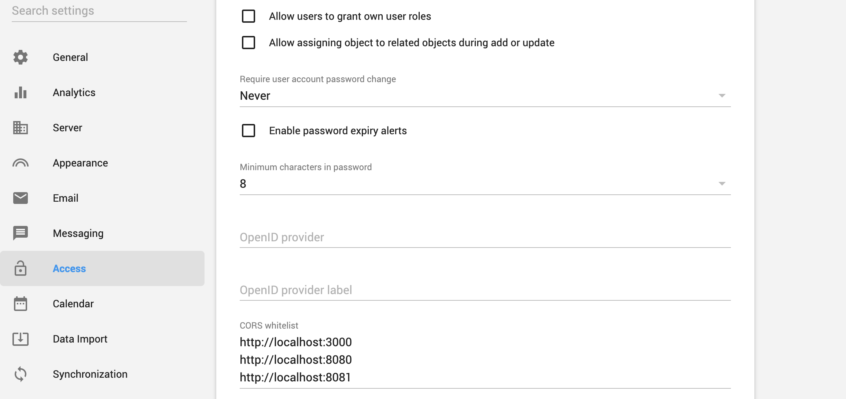Select the Data Import menu item

[x=80, y=338]
